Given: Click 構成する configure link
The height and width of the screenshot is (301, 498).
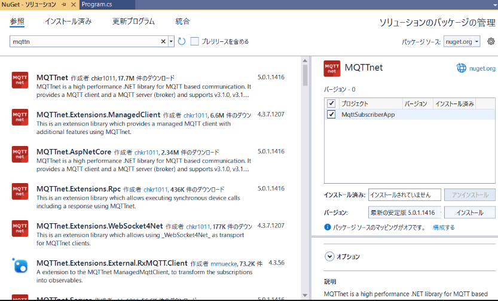Looking at the screenshot, I should (444, 227).
